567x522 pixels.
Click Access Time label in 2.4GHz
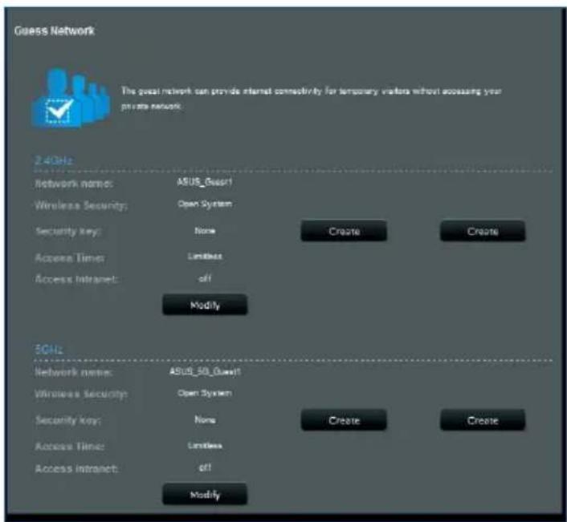(x=70, y=257)
